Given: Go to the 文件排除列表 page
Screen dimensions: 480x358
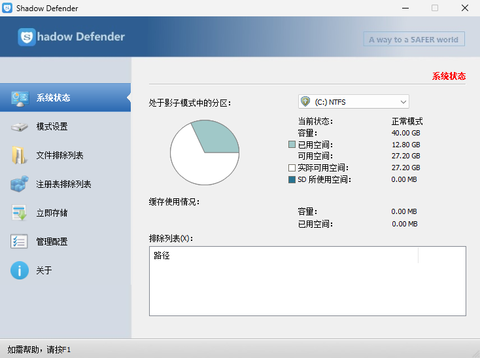Looking at the screenshot, I should coord(65,155).
